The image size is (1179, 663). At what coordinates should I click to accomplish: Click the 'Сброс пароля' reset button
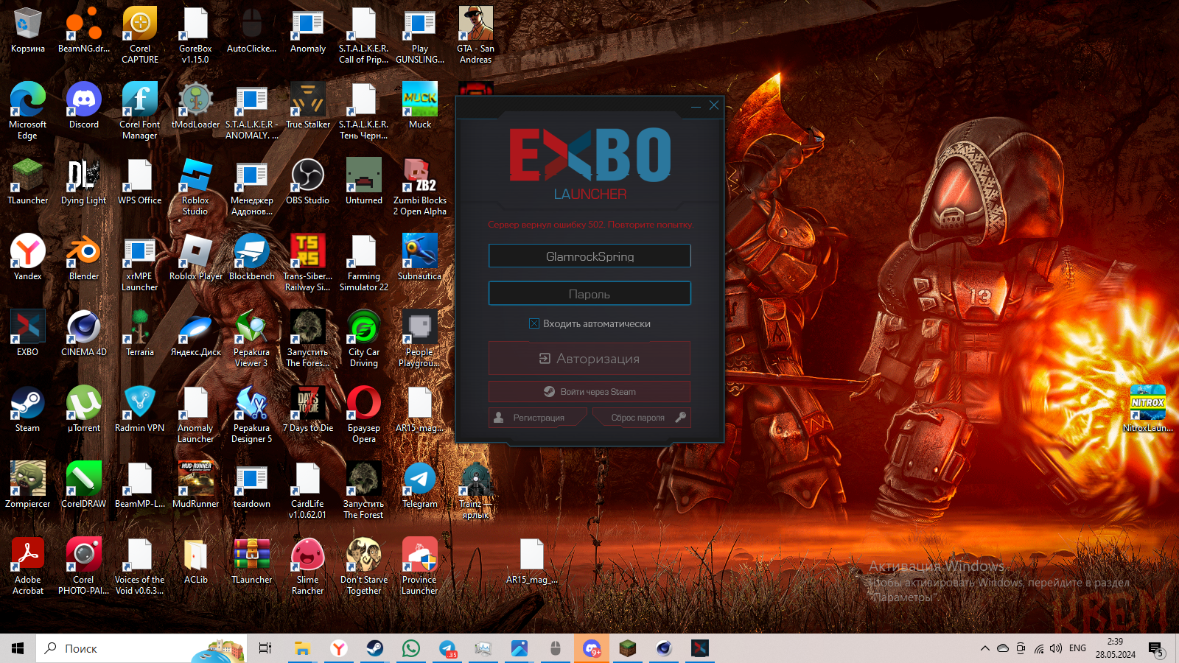click(642, 418)
